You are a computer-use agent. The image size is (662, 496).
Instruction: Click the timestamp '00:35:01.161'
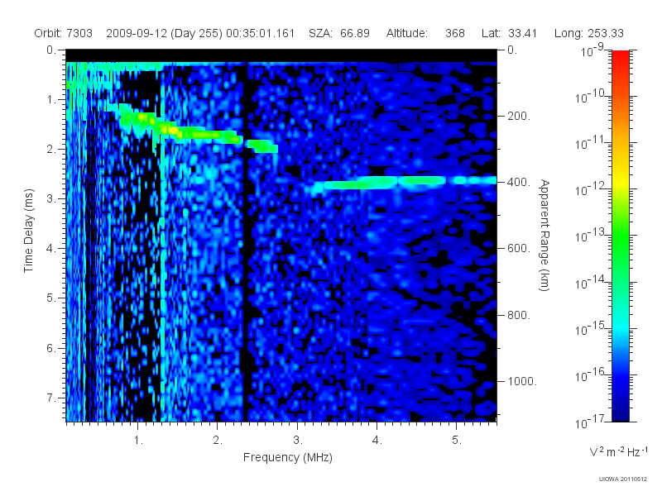(260, 33)
